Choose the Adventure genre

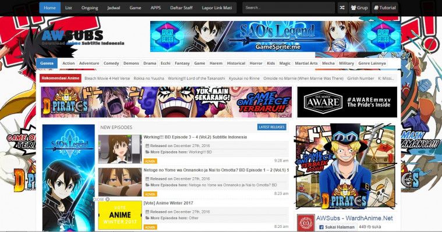click(89, 63)
